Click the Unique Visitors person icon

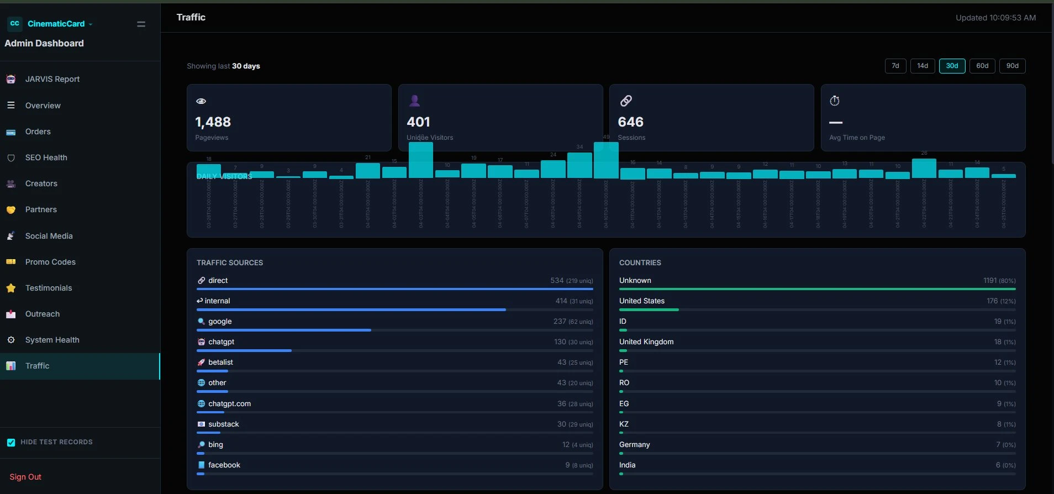[414, 101]
